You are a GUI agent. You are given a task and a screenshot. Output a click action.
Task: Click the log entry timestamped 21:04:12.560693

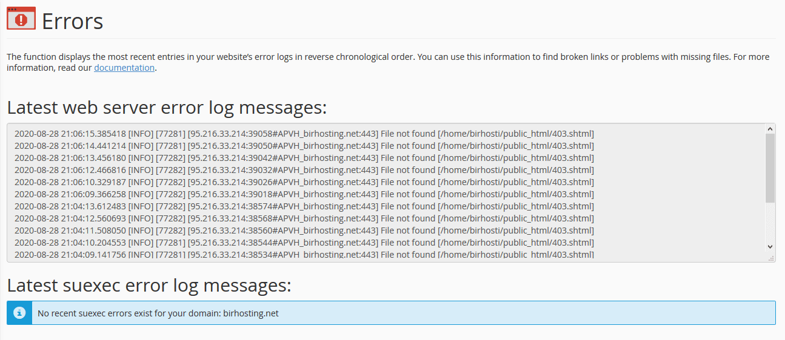point(304,218)
